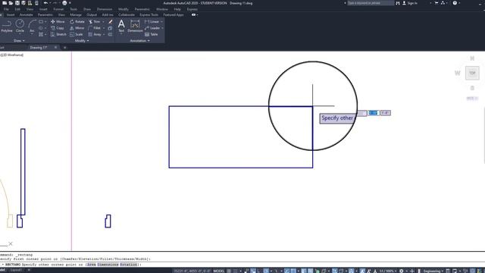Select the Polyline tool
485x273 pixels.
click(x=7, y=26)
